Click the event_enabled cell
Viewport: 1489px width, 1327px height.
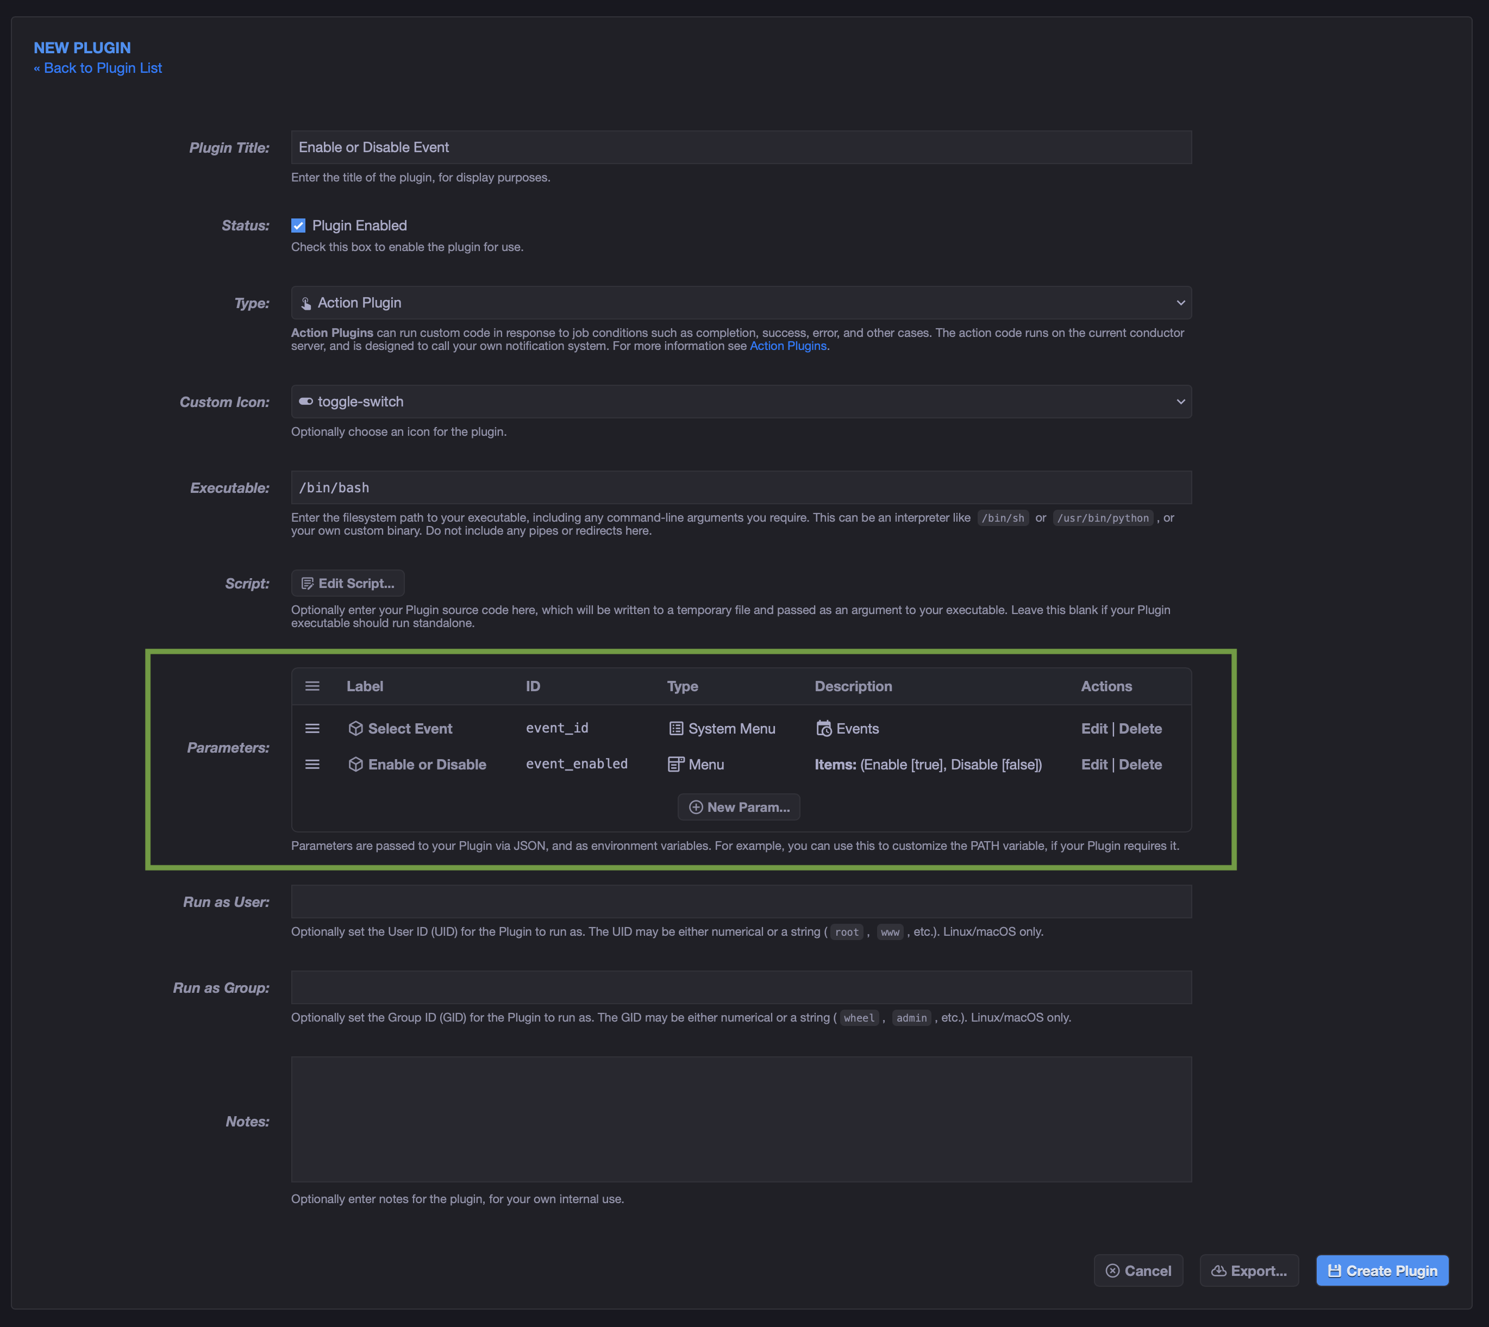[577, 763]
